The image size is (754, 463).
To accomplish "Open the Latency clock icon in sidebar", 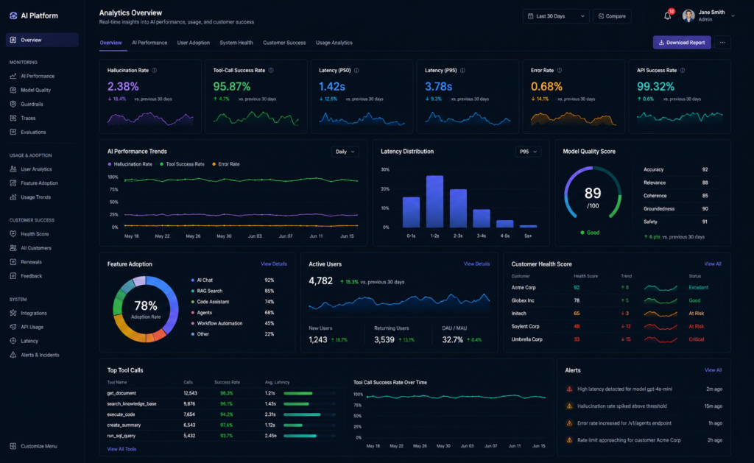I will (x=13, y=341).
